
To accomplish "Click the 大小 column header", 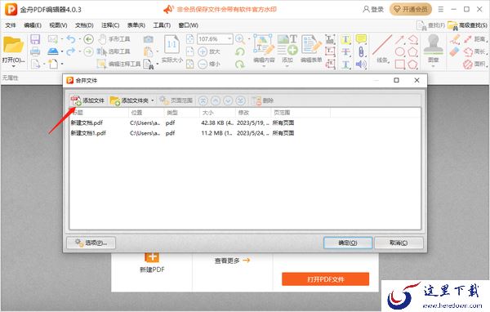I will tap(217, 113).
